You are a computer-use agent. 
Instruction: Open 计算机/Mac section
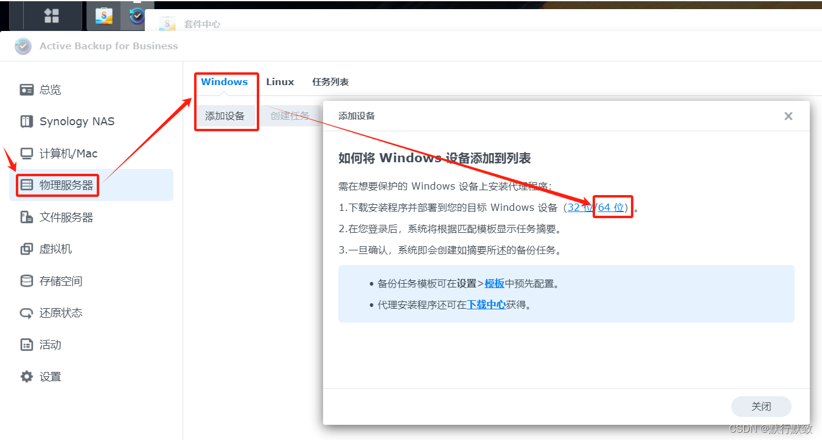[91, 153]
